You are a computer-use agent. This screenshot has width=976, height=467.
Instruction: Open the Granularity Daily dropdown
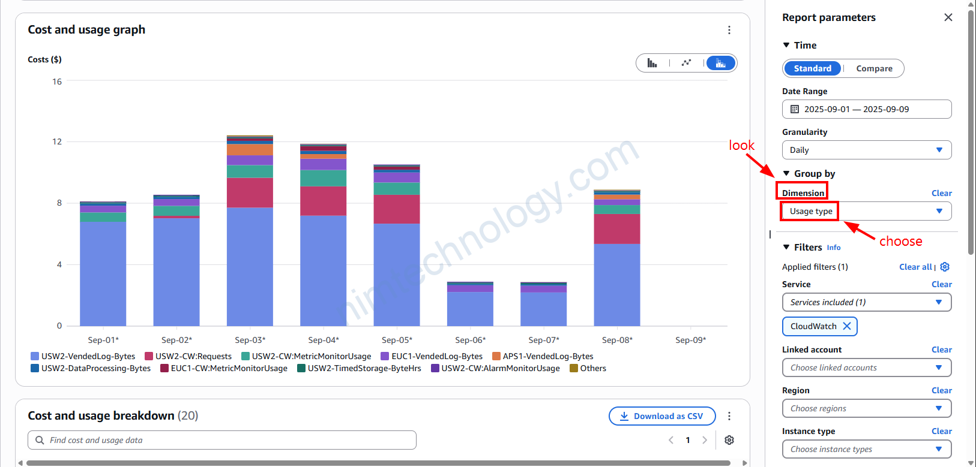866,150
